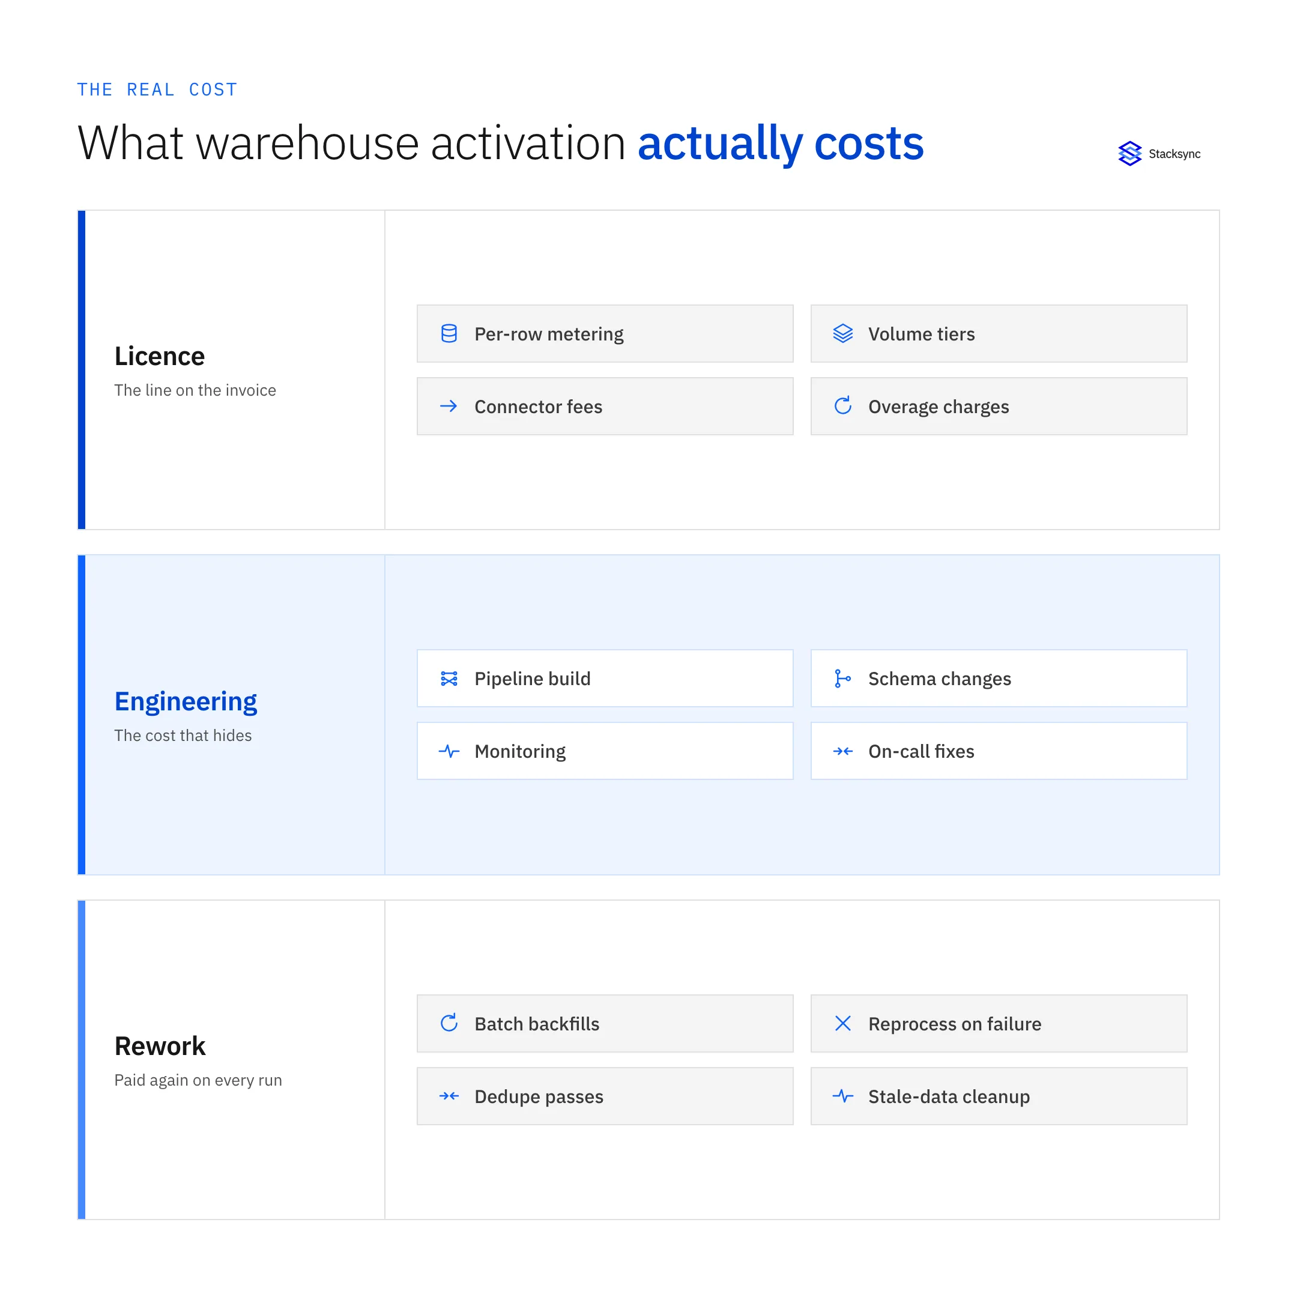Click 'Paid again on every run' subtitle
The height and width of the screenshot is (1297, 1297).
pyautogui.click(x=198, y=1080)
